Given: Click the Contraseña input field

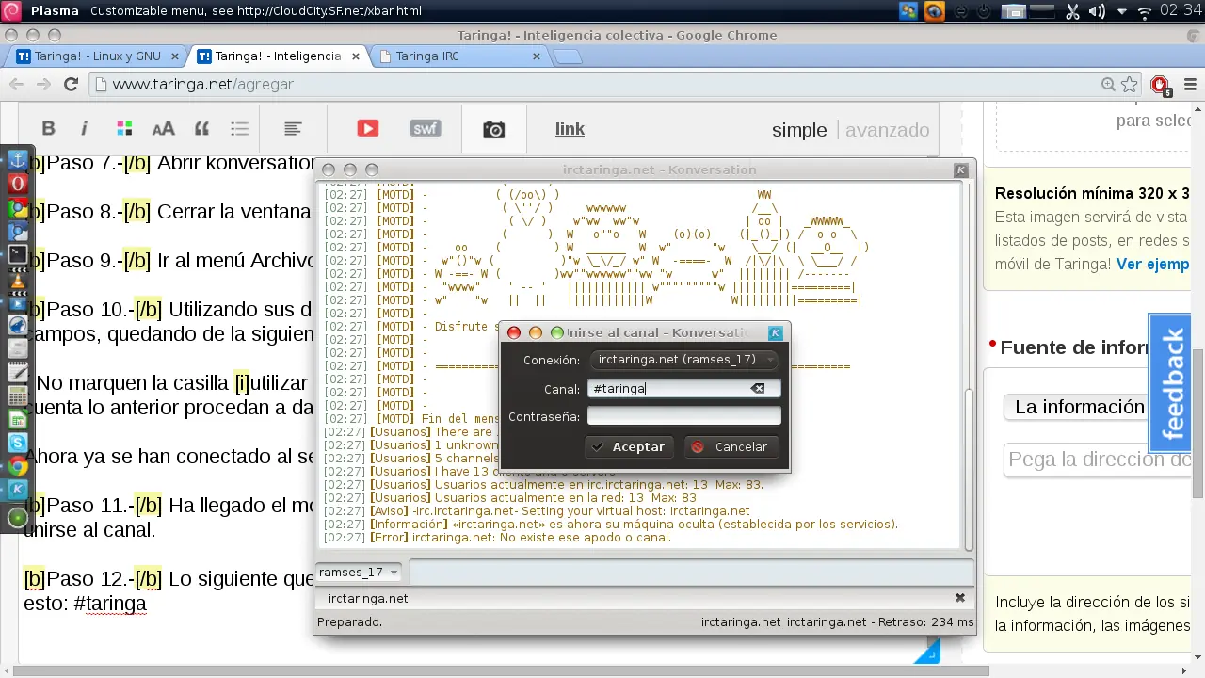Looking at the screenshot, I should coord(684,416).
